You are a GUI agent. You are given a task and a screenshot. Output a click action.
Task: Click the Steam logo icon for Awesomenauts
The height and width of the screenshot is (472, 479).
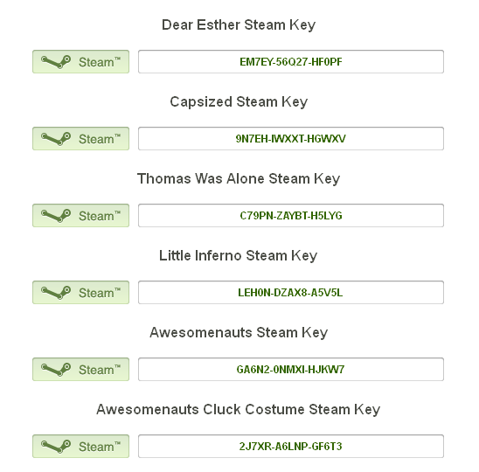tap(56, 370)
